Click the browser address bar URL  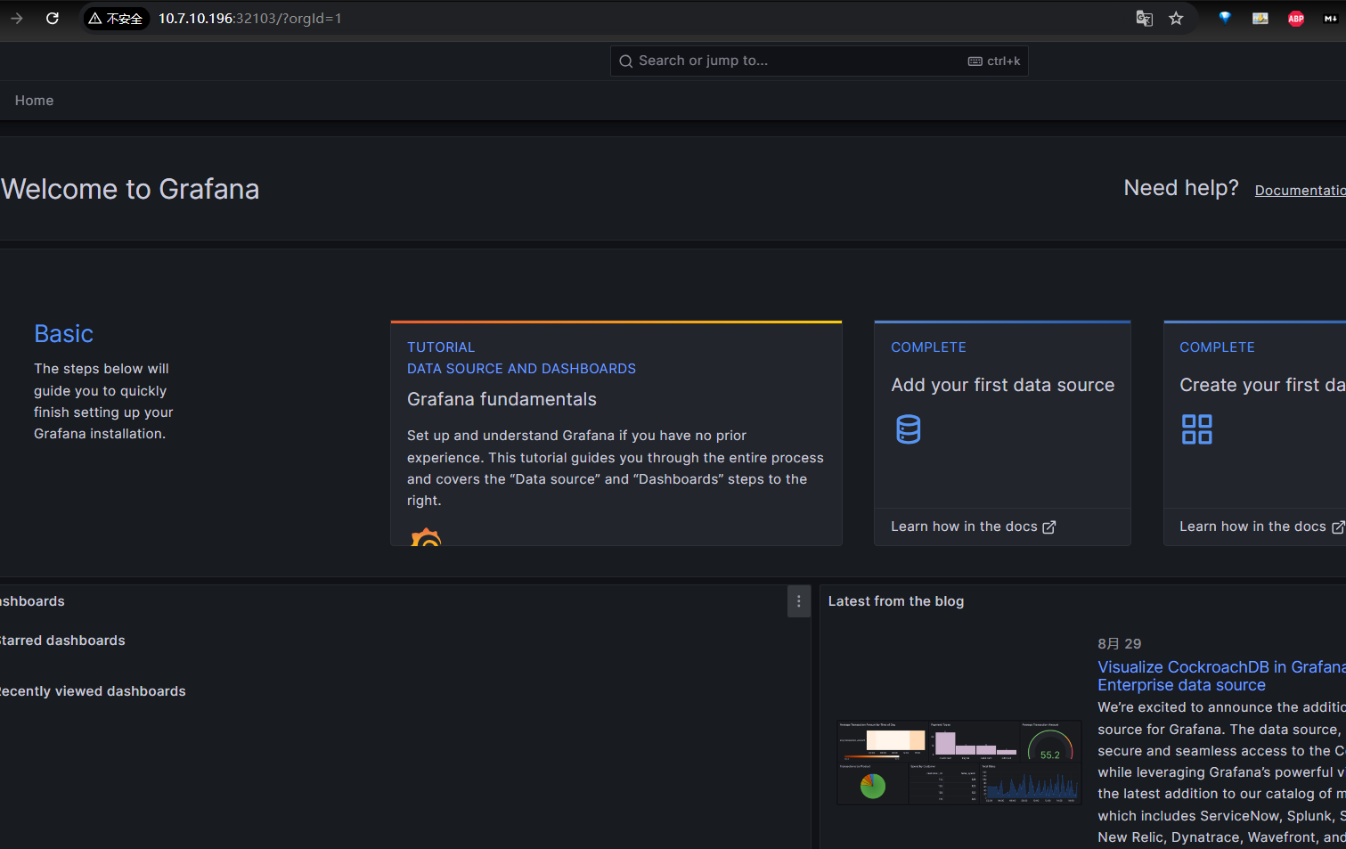pyautogui.click(x=249, y=19)
